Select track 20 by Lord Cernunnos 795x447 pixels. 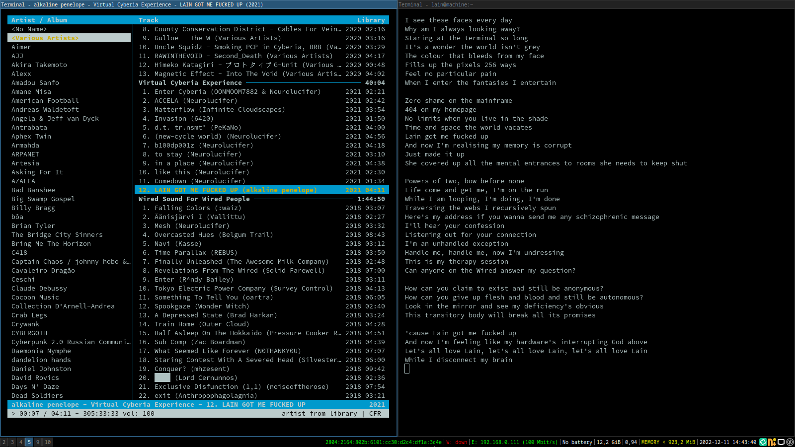pyautogui.click(x=262, y=377)
